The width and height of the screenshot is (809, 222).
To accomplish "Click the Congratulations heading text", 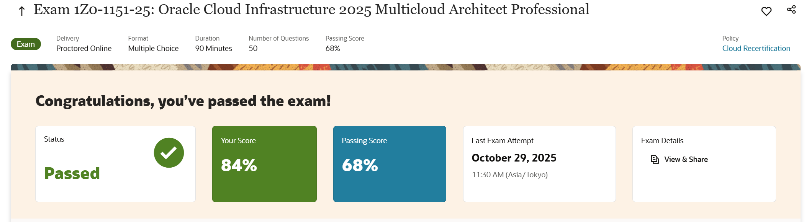I will click(183, 101).
